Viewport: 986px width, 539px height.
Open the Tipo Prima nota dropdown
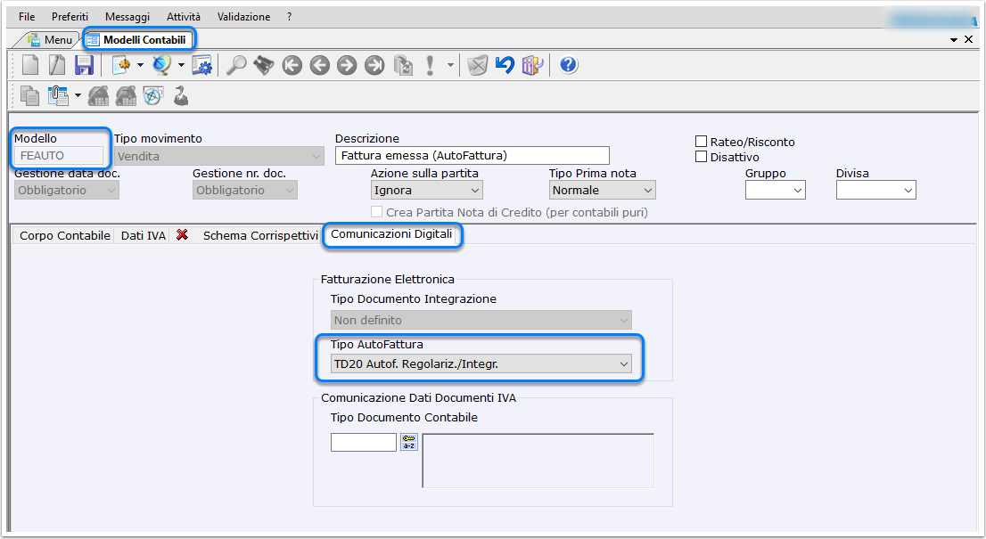point(603,190)
